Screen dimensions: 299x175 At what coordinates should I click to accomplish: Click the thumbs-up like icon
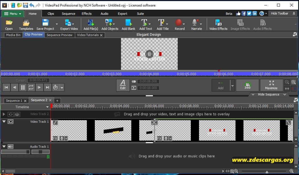pos(238,14)
